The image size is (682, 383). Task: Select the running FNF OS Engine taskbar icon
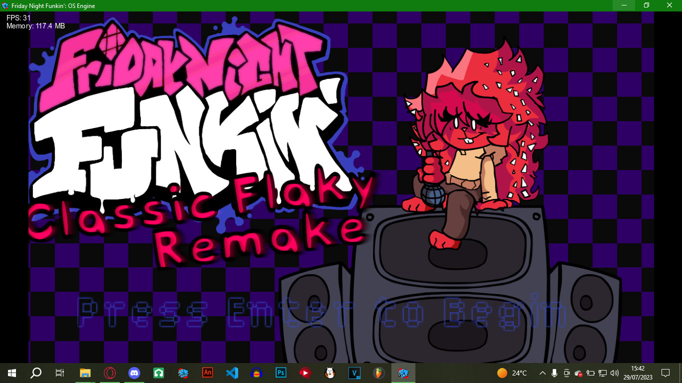point(403,373)
